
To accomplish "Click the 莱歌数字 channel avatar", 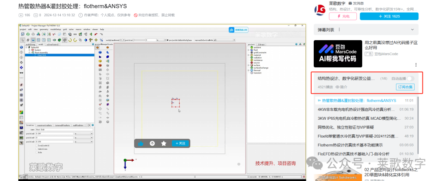I will click(x=320, y=10).
